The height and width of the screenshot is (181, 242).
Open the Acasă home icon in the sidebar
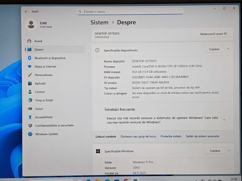click(x=29, y=41)
